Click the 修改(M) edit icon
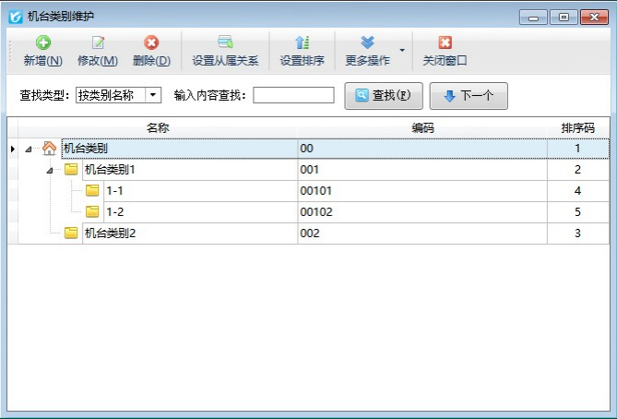 click(x=98, y=42)
